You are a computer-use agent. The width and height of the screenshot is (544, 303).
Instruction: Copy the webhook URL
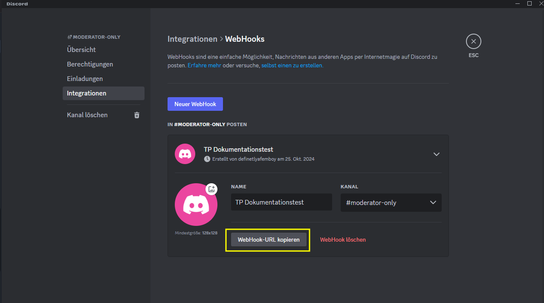269,240
